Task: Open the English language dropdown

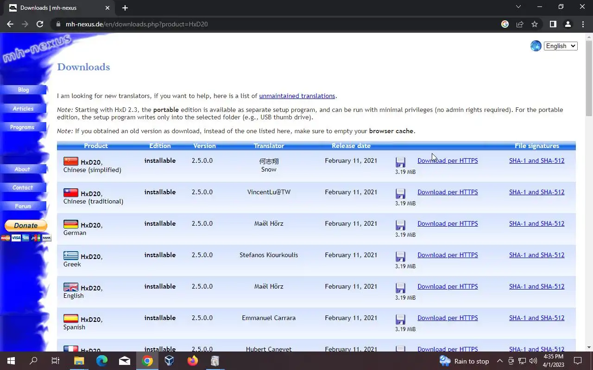Action: [x=561, y=46]
